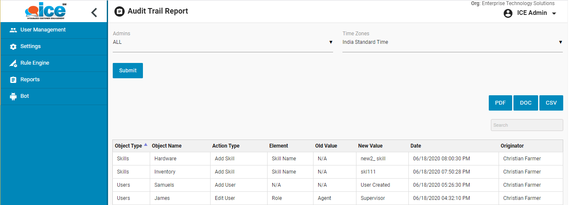Export the report as CSV

point(551,103)
